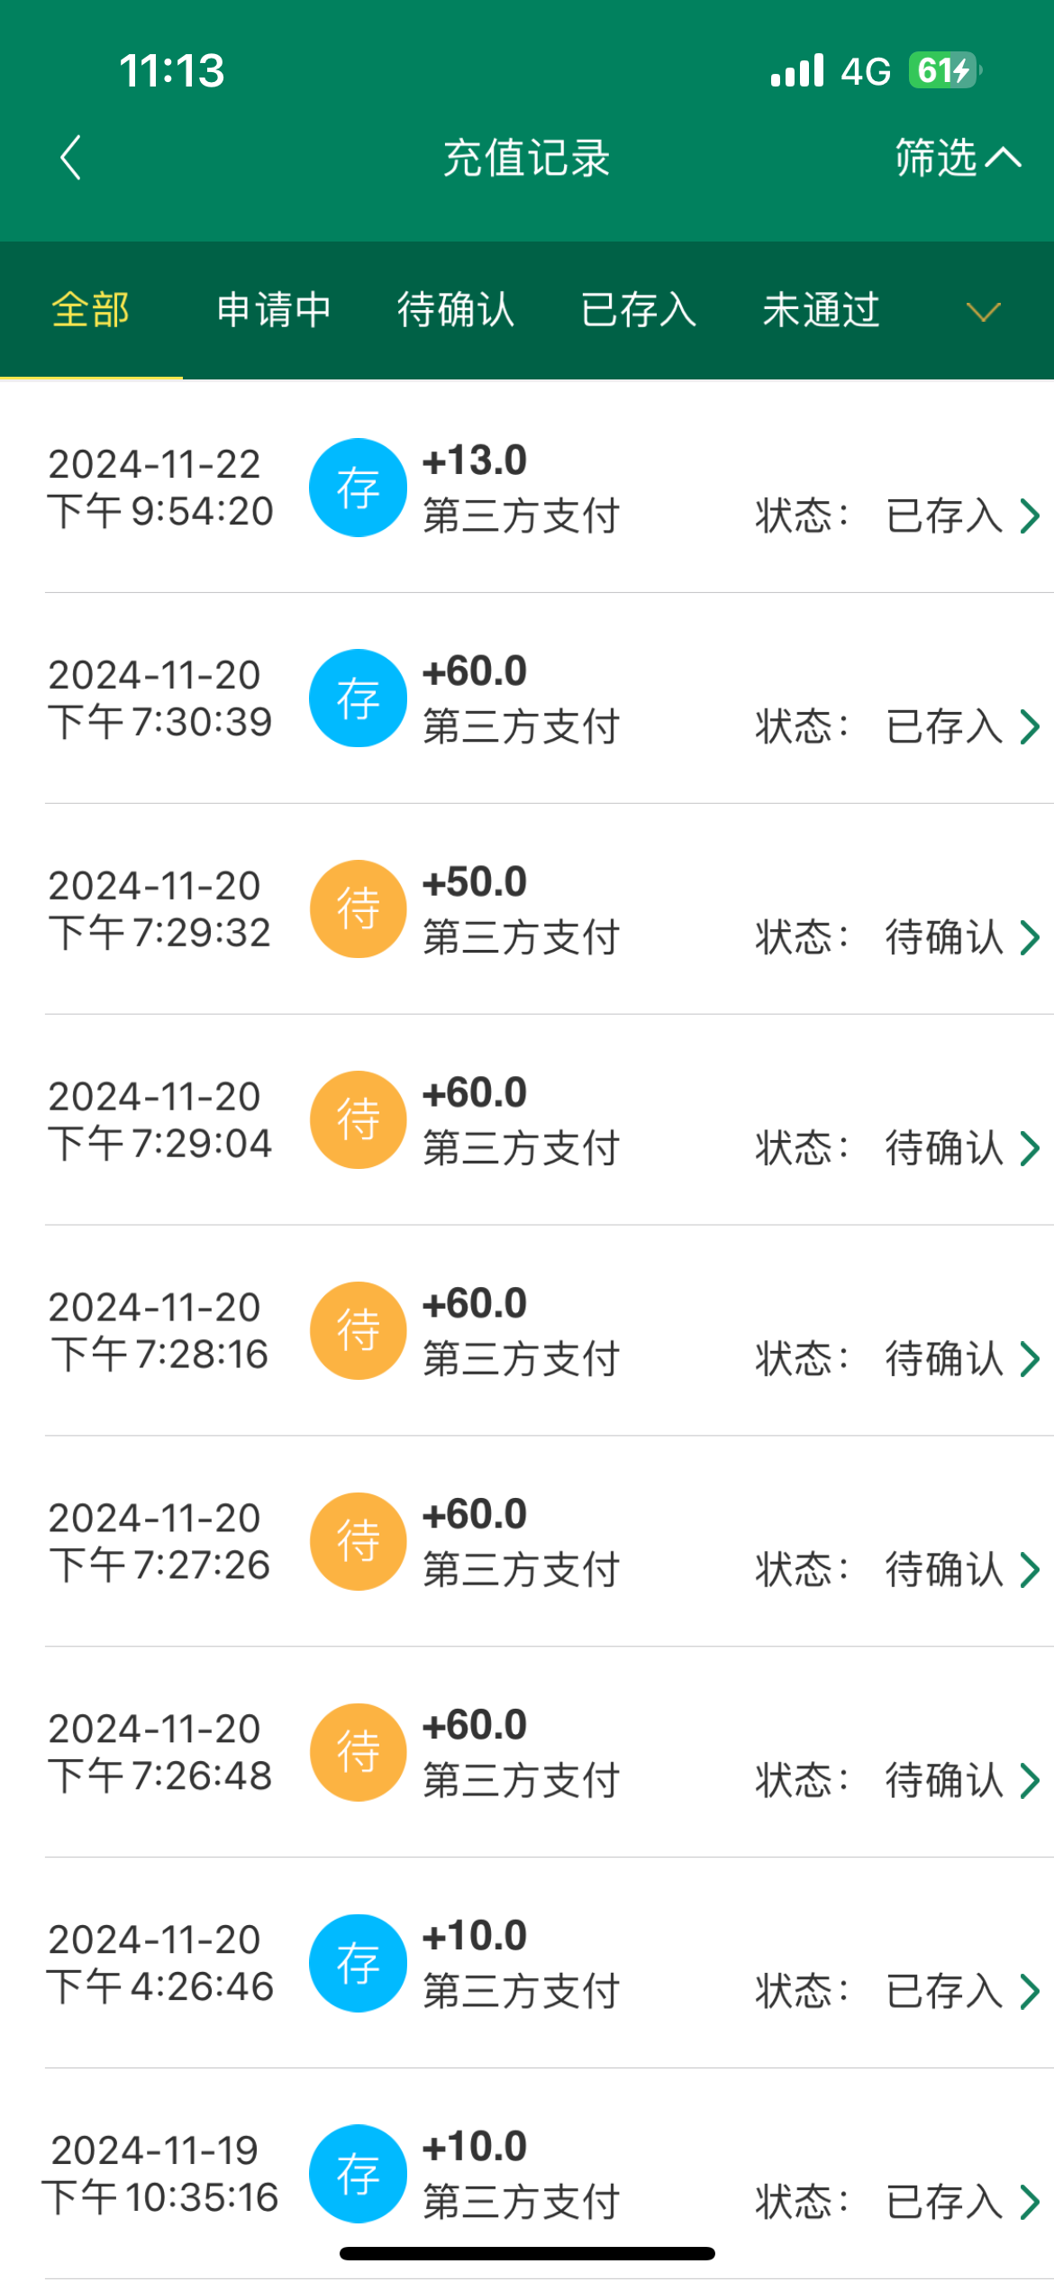This screenshot has width=1054, height=2282.
Task: Tap orange 待 icon on 7:28:16 record
Action: pos(358,1330)
